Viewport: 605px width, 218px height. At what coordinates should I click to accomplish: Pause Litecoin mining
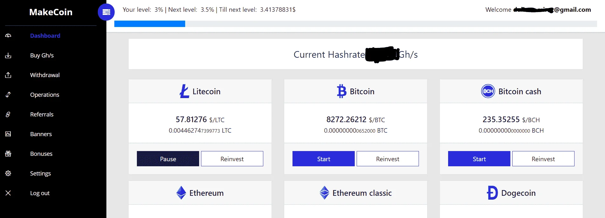[x=168, y=159]
